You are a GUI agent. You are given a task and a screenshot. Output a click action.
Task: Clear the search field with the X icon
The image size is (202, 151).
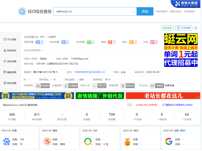click(x=133, y=12)
